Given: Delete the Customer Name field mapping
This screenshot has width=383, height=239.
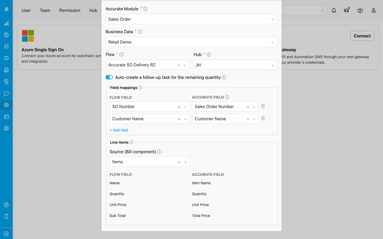Looking at the screenshot, I should click(x=263, y=118).
